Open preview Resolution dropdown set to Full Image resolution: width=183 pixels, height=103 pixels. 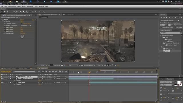click(178, 25)
